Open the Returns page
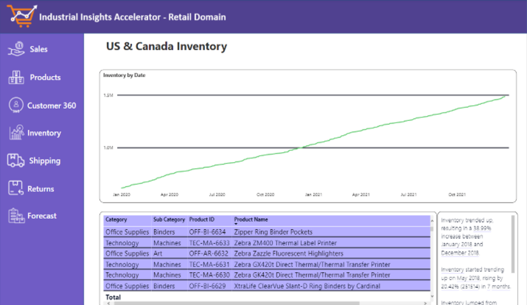The width and height of the screenshot is (527, 305). click(x=40, y=189)
